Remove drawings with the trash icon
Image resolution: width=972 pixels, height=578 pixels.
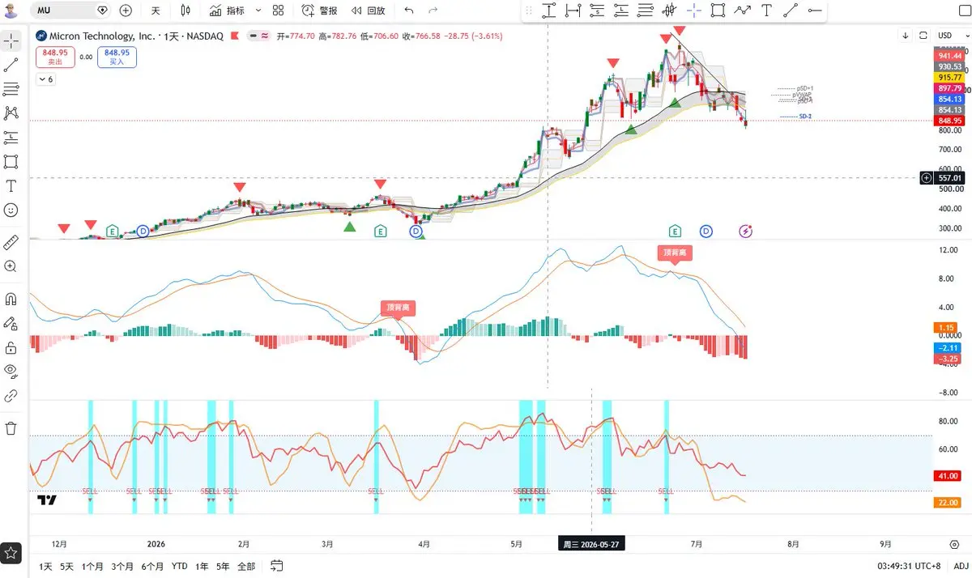[x=11, y=428]
